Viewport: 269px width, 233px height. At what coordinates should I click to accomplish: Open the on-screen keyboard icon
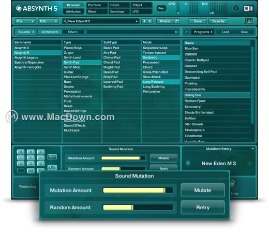[249, 21]
